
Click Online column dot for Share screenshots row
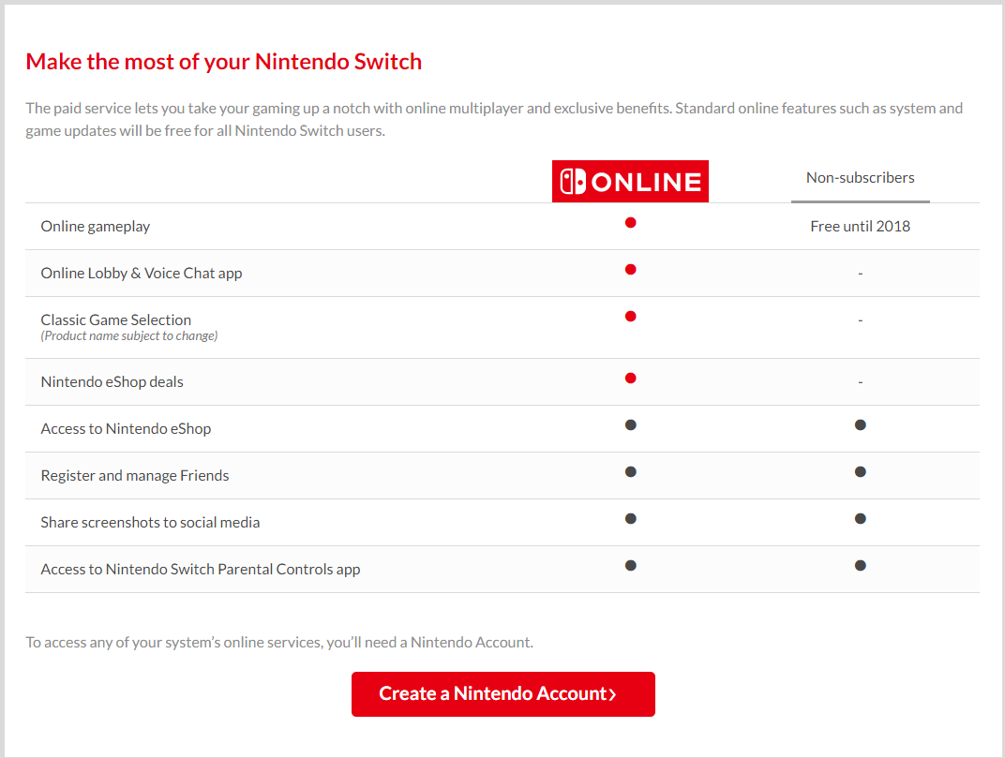click(x=631, y=519)
